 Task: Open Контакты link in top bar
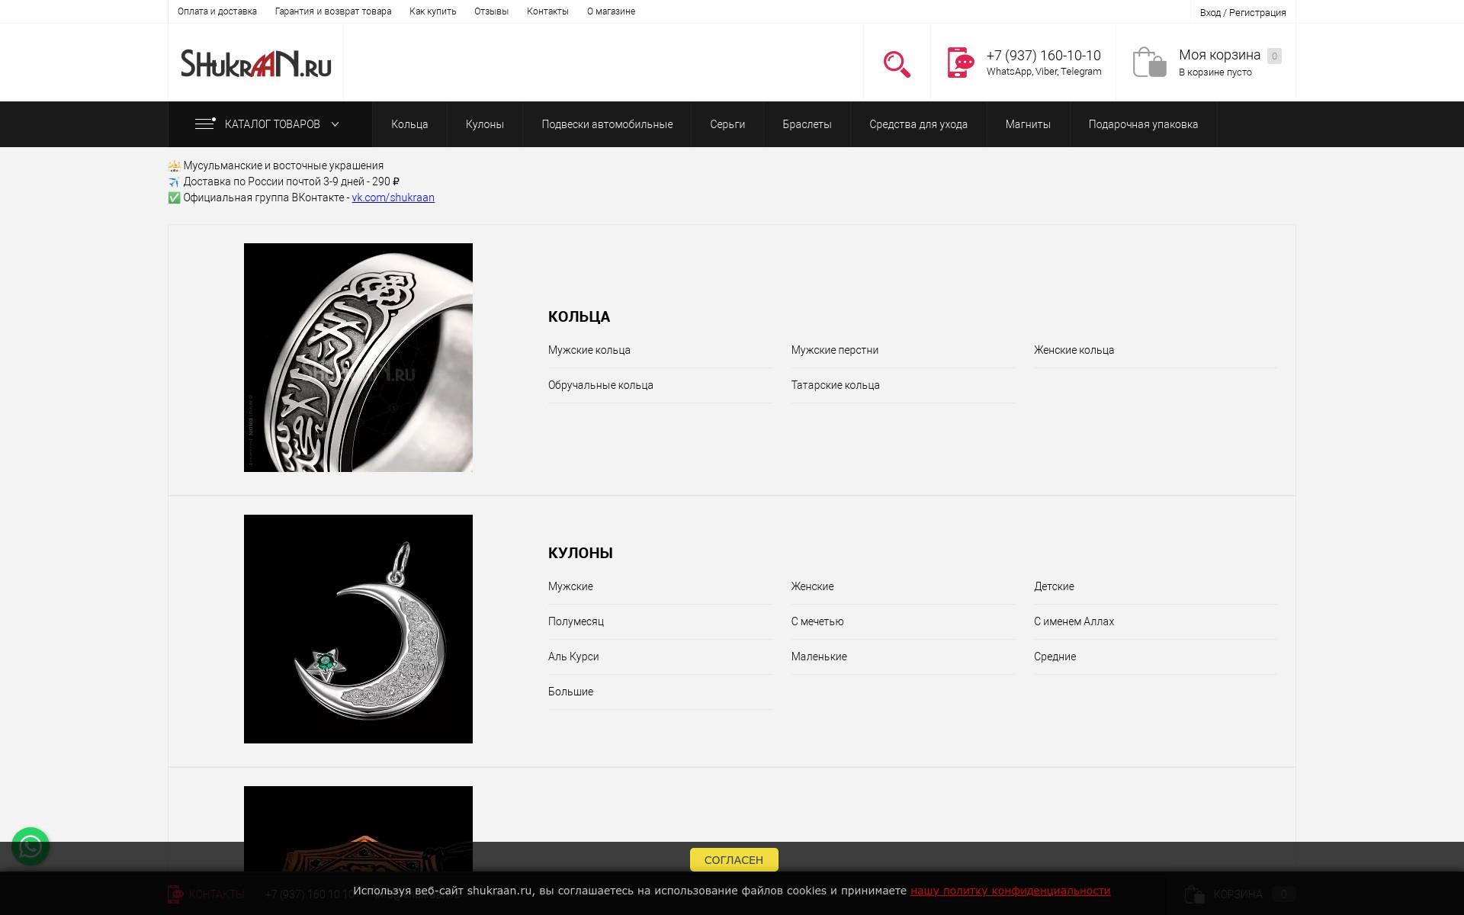547,11
